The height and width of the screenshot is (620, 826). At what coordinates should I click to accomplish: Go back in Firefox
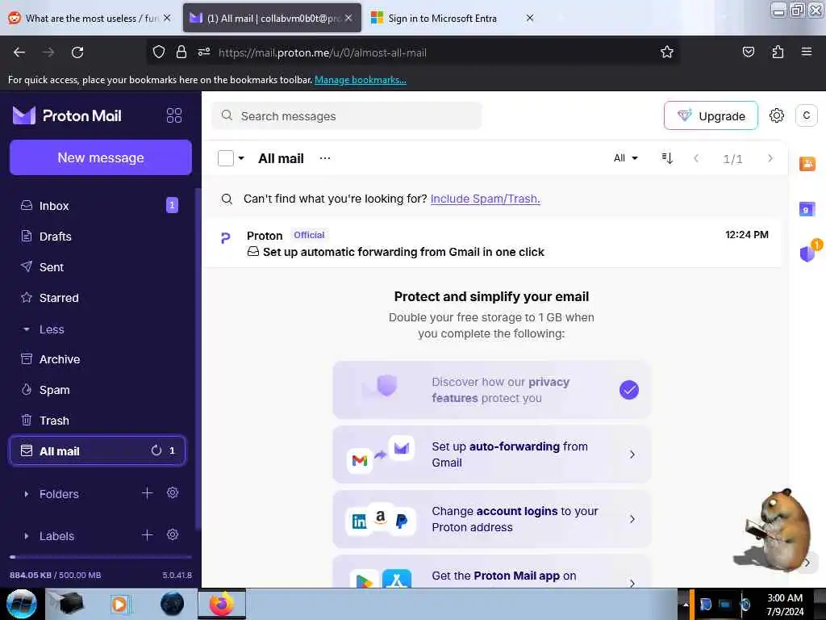pyautogui.click(x=19, y=52)
